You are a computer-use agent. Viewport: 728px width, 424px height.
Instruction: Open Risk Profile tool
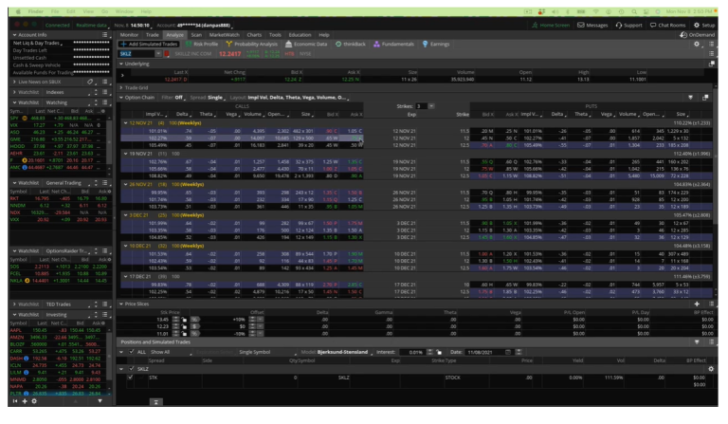pos(207,44)
